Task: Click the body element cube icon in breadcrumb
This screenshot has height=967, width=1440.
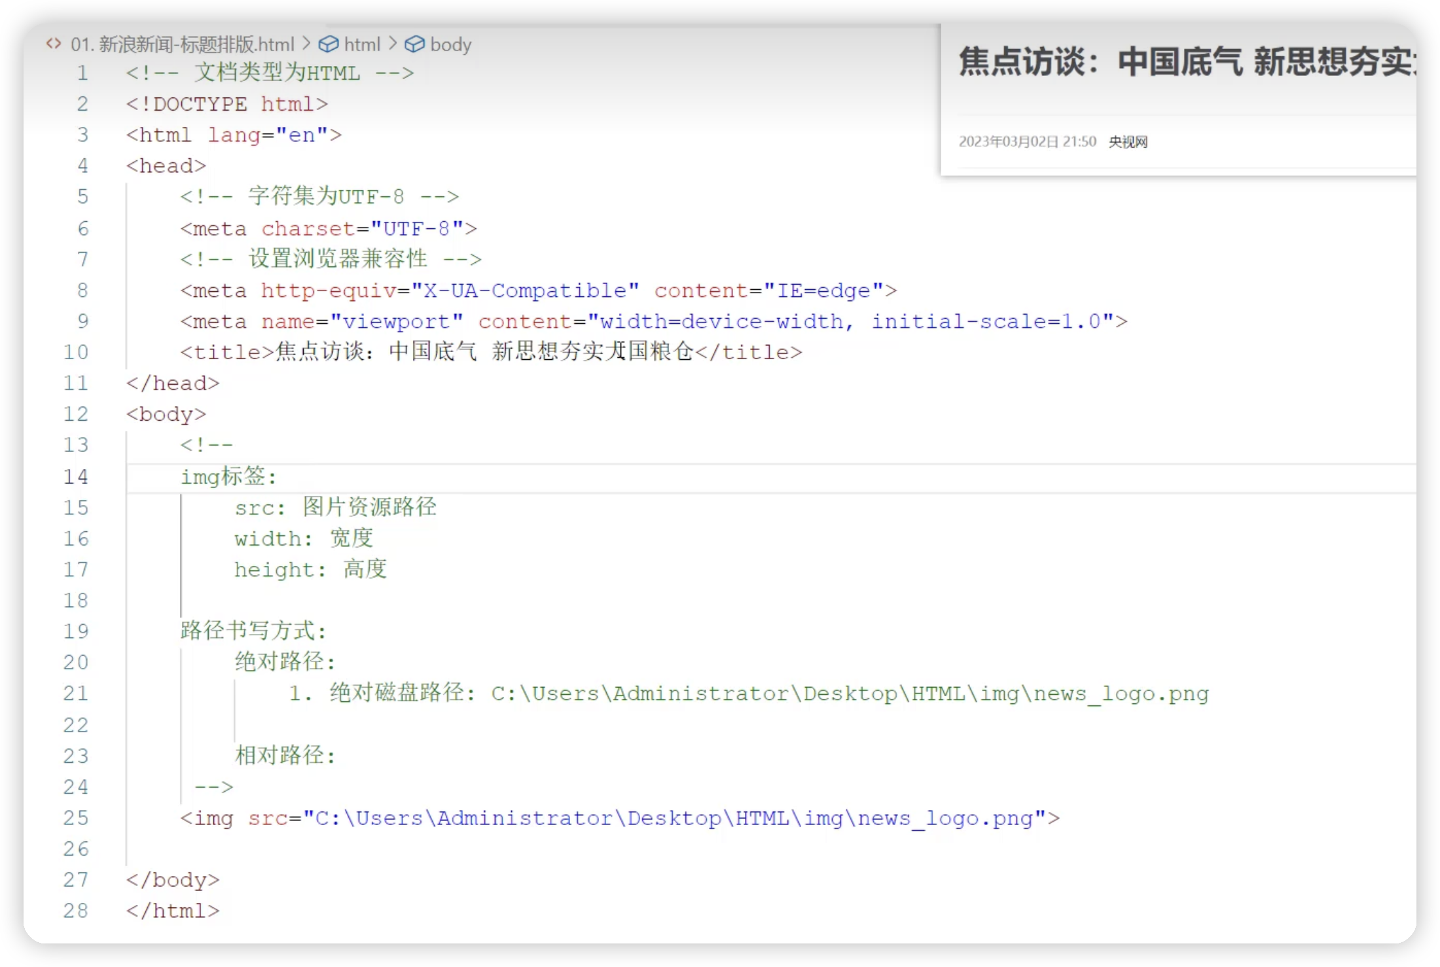Action: point(414,44)
